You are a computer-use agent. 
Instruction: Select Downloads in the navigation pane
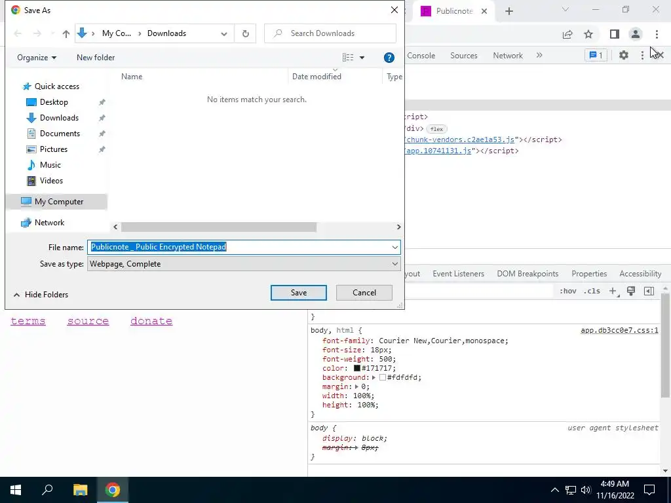(59, 118)
